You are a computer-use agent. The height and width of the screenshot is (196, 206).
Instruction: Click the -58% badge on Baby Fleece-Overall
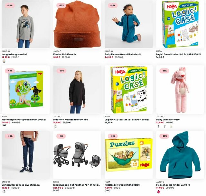click(x=113, y=5)
